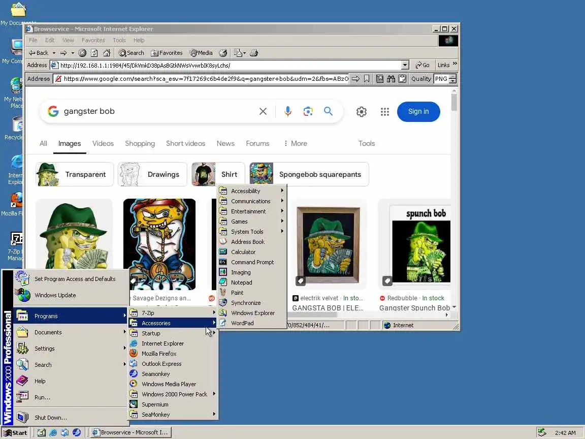Open Google Lens image search
This screenshot has height=439, width=585.
point(308,111)
